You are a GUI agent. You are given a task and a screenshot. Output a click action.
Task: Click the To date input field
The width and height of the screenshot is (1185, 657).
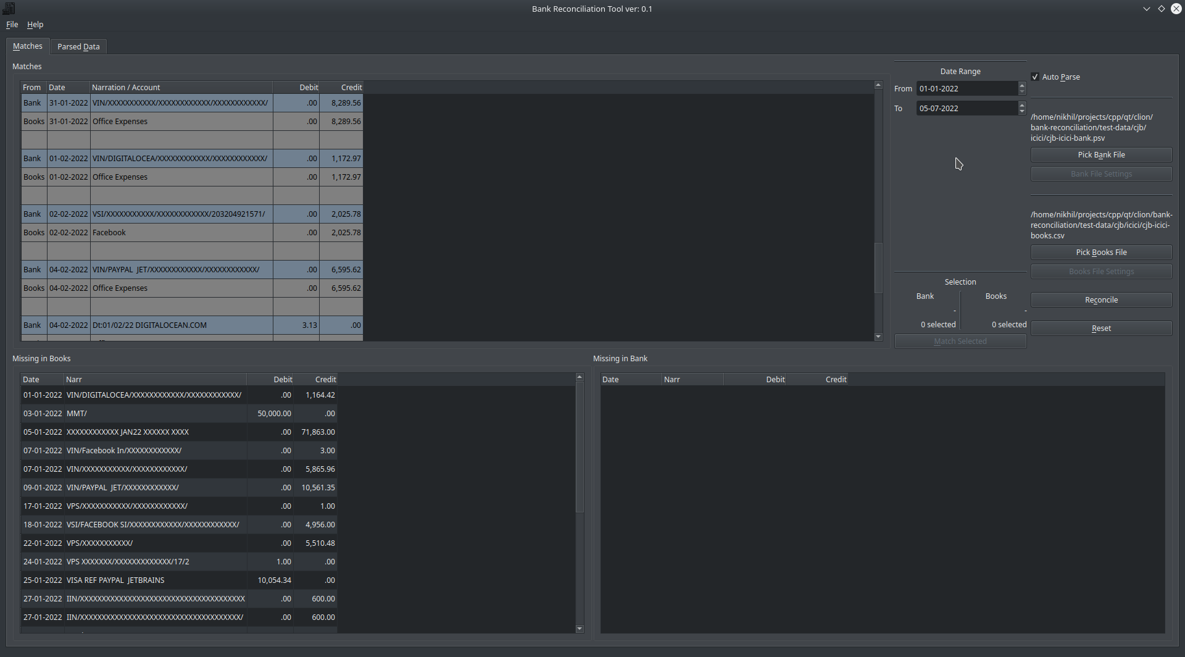(x=967, y=109)
